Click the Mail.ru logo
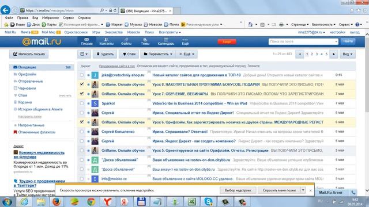This screenshot has width=369, height=207. [x=42, y=42]
